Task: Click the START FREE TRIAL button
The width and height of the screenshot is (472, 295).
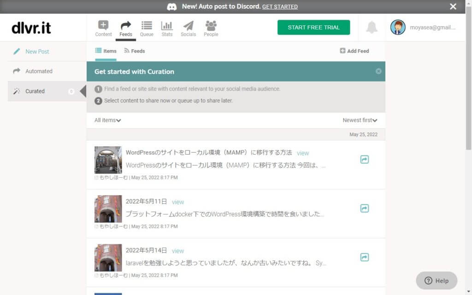Action: [x=313, y=28]
